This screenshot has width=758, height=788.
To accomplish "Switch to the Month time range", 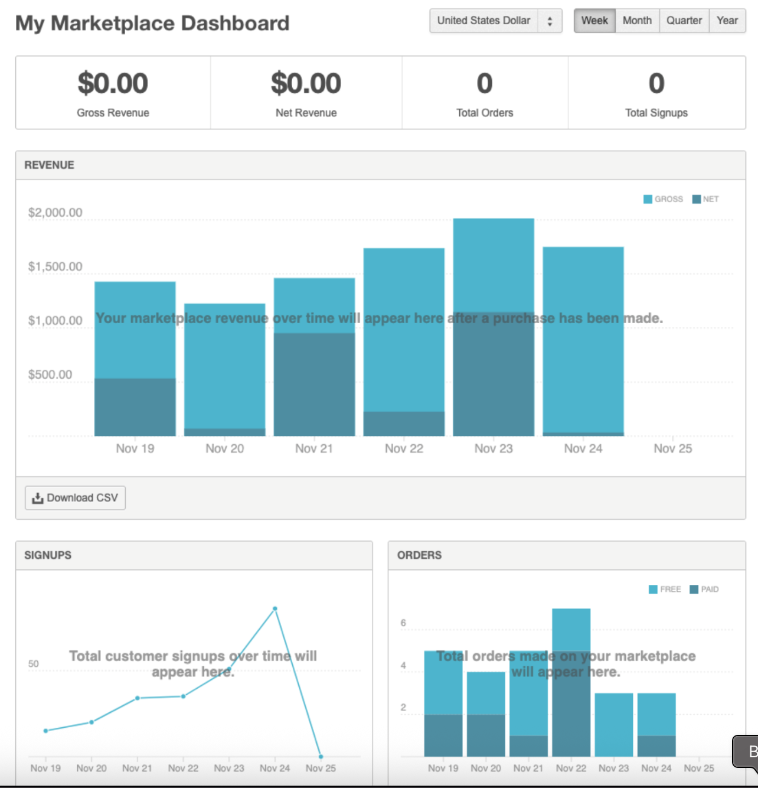I will [637, 21].
